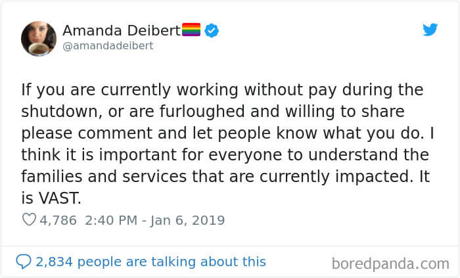The image size is (460, 278).
Task: Click the 4,786 likes count
Action: [59, 220]
